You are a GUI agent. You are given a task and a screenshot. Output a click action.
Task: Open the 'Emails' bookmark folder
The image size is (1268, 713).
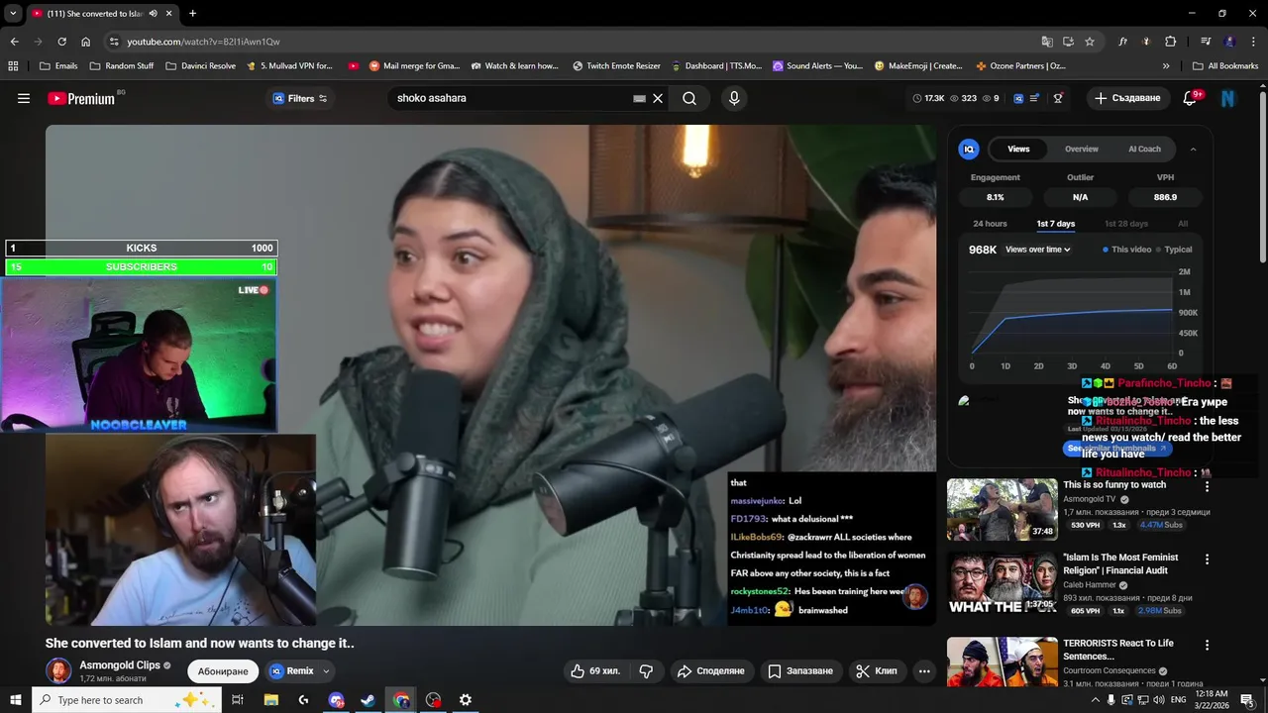[x=58, y=66]
